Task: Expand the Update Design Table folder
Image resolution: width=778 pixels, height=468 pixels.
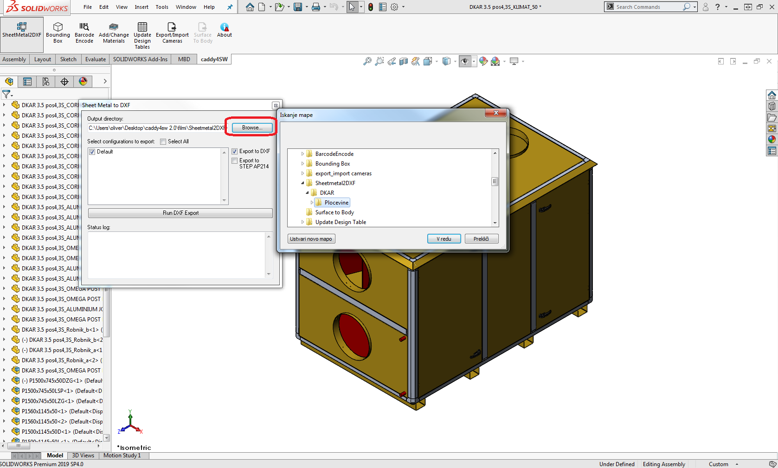Action: click(302, 222)
